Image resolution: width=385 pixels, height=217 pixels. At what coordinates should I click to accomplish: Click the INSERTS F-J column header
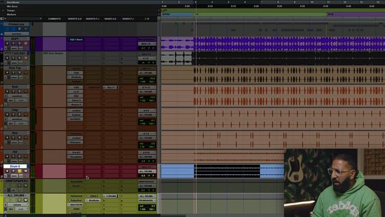[93, 19]
